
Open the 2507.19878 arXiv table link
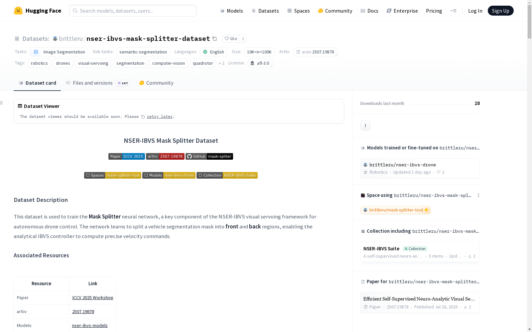tap(83, 311)
